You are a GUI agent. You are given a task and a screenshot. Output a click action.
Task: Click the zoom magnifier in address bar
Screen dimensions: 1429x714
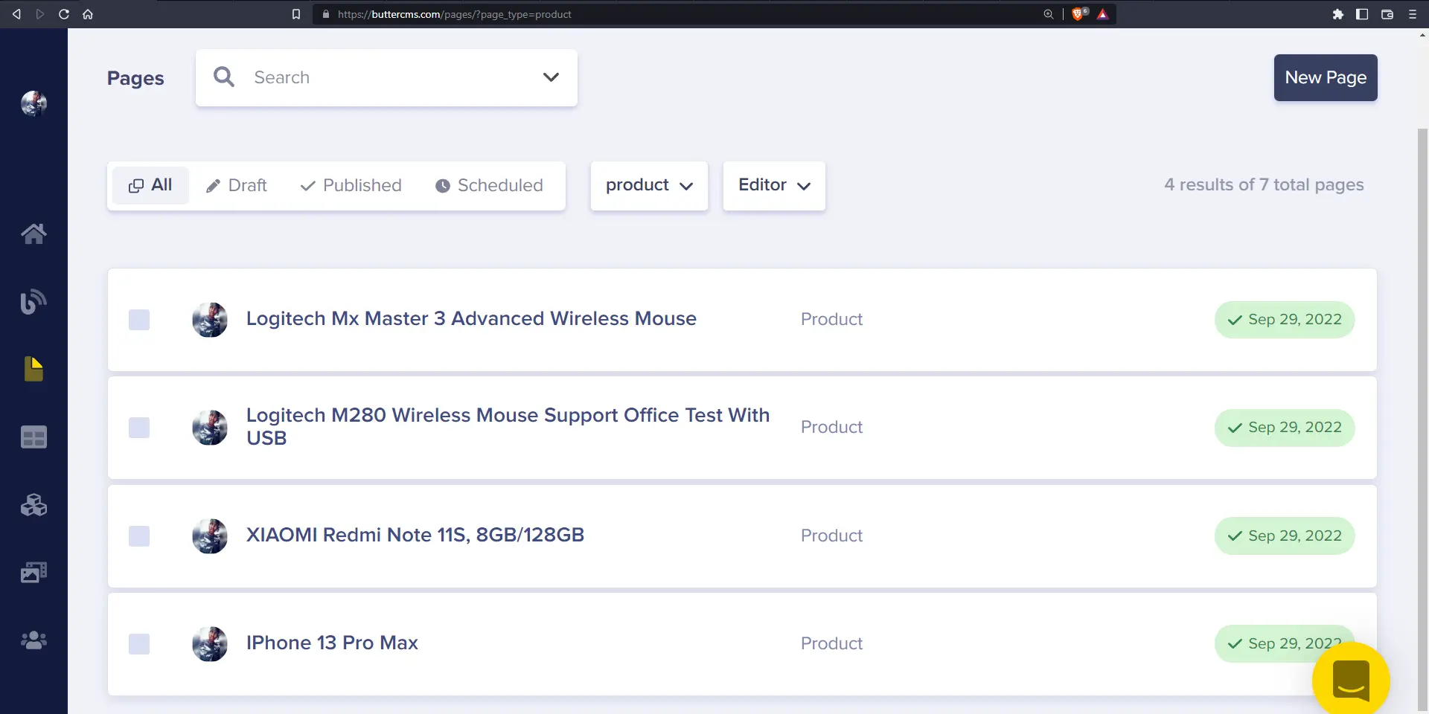[1049, 14]
